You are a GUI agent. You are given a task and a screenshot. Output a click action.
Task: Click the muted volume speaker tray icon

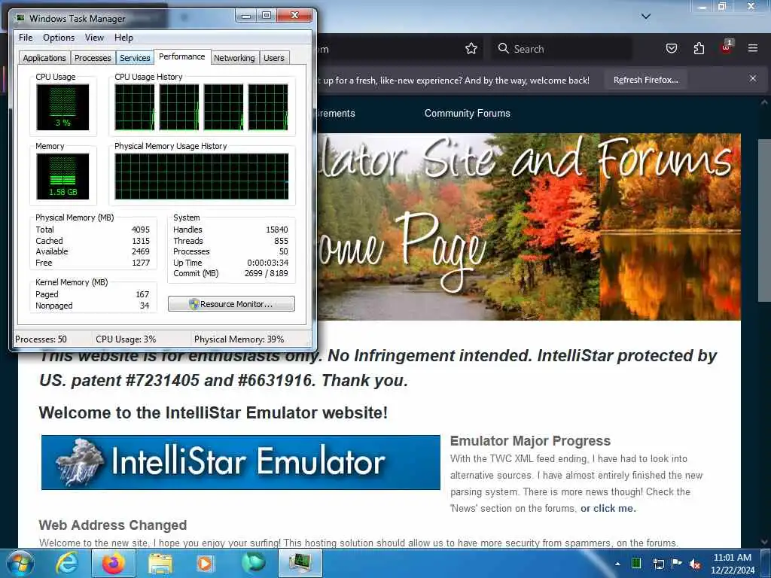695,564
